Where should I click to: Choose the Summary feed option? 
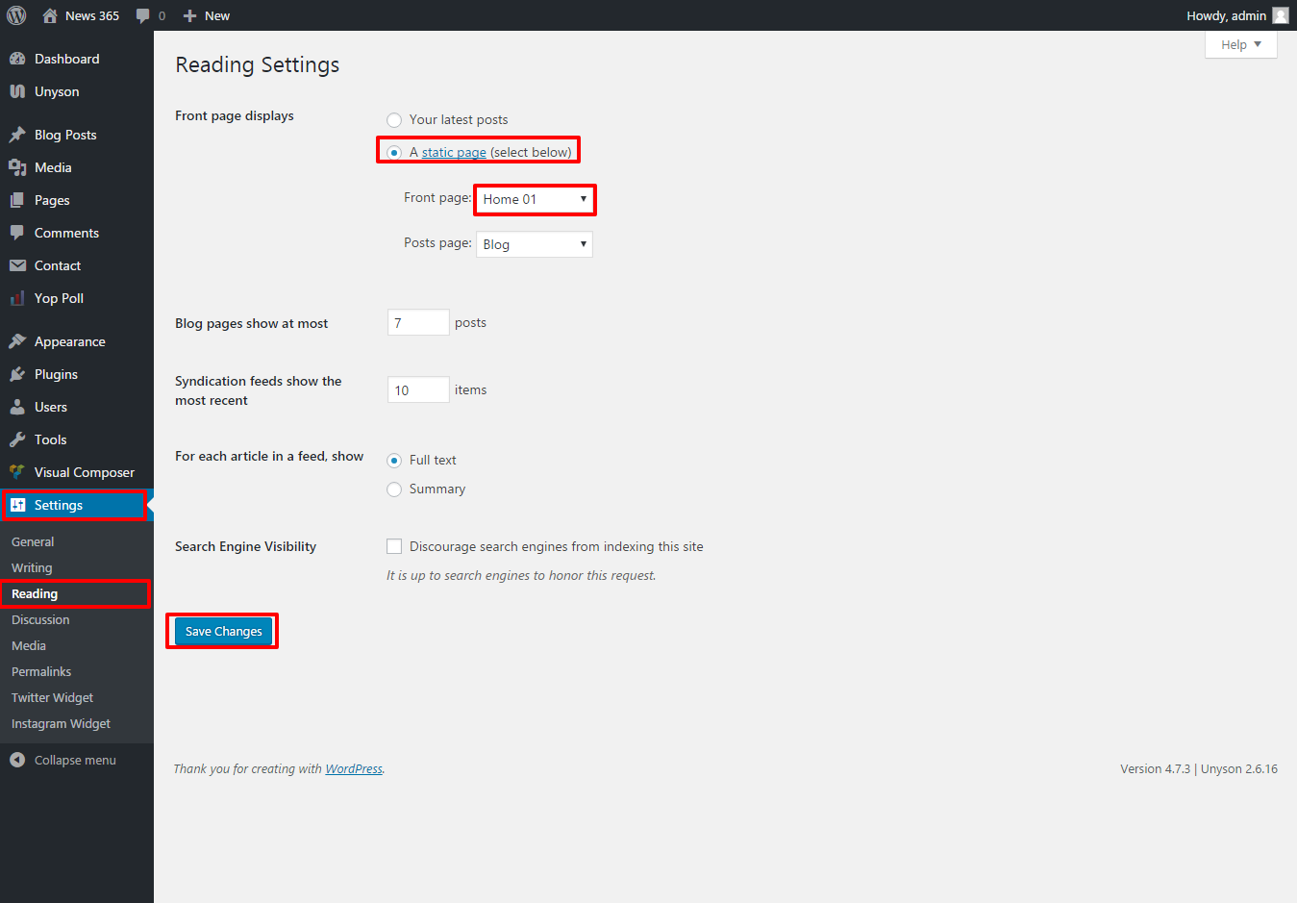(x=394, y=489)
